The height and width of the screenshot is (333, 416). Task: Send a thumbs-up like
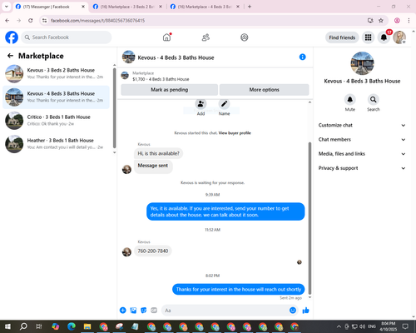(305, 311)
